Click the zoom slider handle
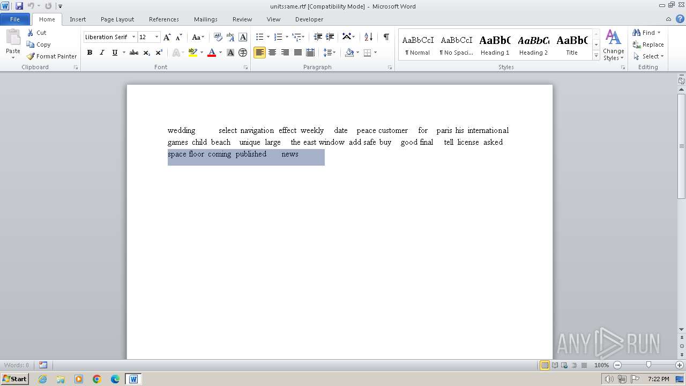 648,365
